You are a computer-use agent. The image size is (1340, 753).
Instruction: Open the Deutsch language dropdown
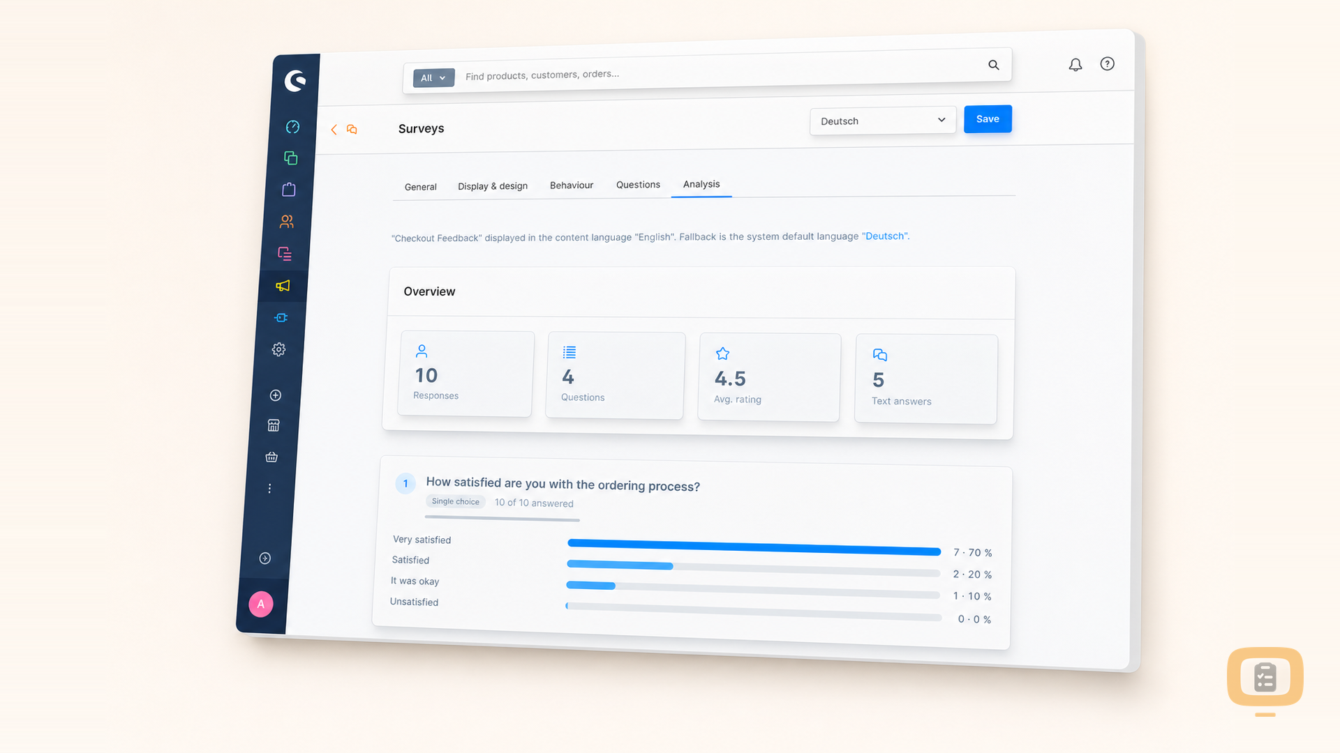click(x=883, y=121)
